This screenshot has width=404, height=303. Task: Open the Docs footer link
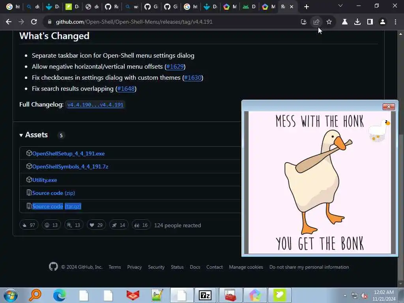pos(195,267)
